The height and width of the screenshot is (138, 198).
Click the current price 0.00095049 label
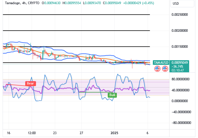(180, 63)
